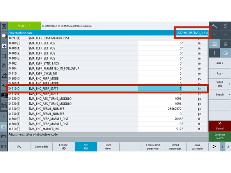Click the Axis + softkey
231x173 pixels.
[220, 63]
